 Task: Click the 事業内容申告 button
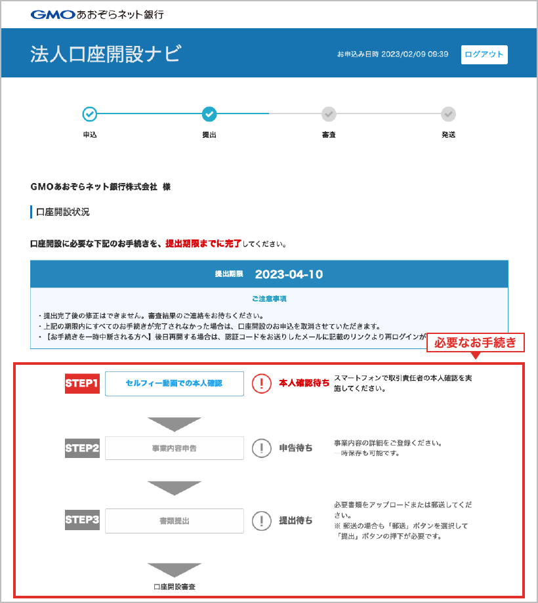[x=175, y=448]
